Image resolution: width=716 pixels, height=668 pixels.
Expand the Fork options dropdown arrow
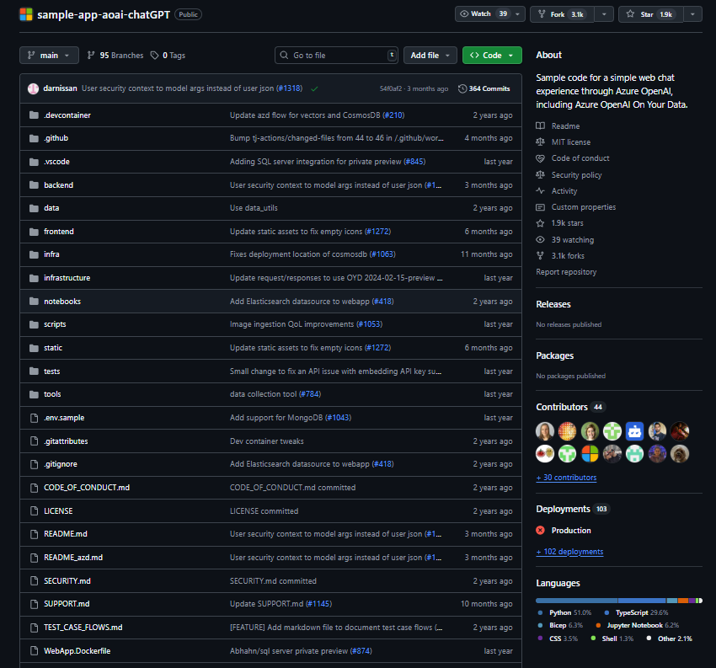603,14
